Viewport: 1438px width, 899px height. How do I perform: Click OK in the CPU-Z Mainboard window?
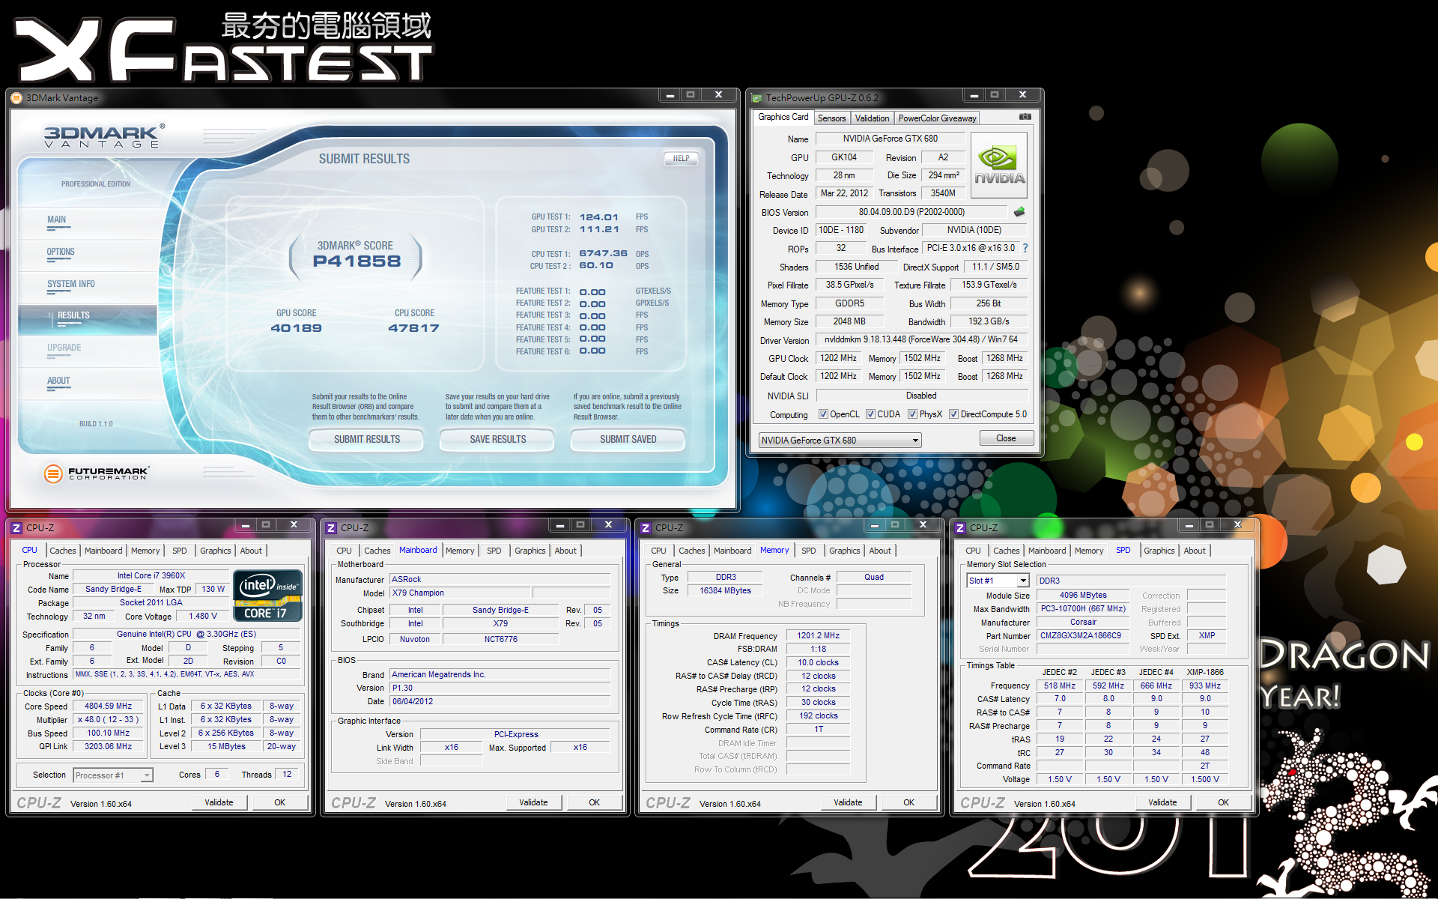tap(594, 802)
